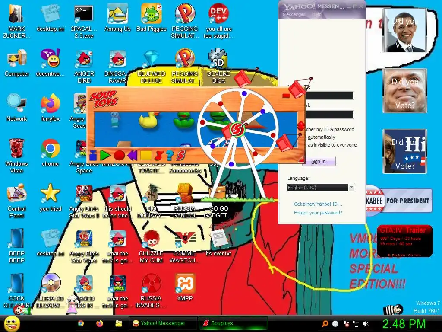The height and width of the screenshot is (332, 442).
Task: Select the MARK ZUCKER... desktop icon
Action: click(16, 22)
